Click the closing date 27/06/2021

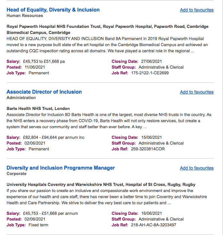coord(151,61)
